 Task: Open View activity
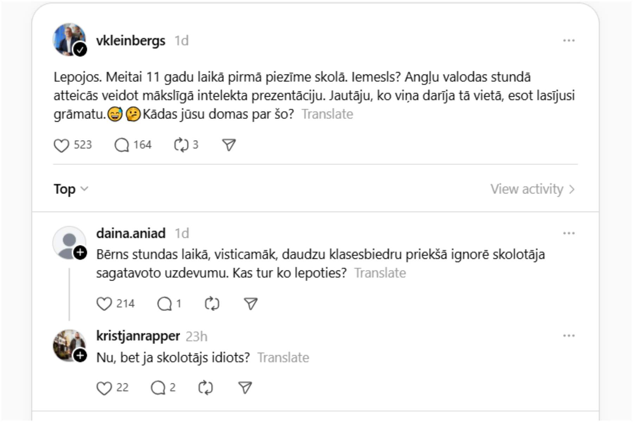click(532, 189)
